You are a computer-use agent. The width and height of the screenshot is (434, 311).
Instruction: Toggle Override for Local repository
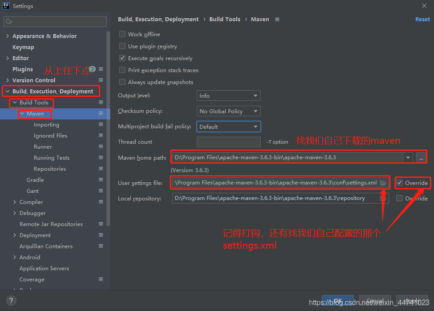399,198
